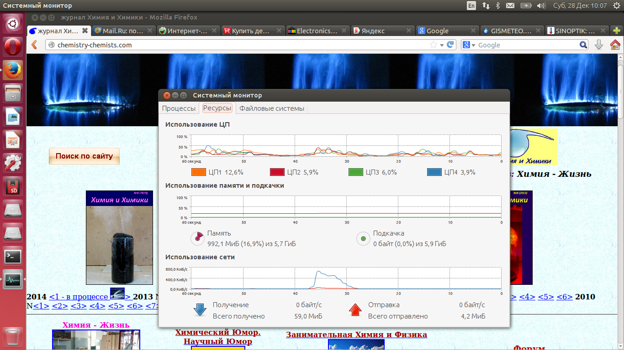624x350 pixels.
Task: Select the Яндекс browser tab
Action: pos(379,31)
